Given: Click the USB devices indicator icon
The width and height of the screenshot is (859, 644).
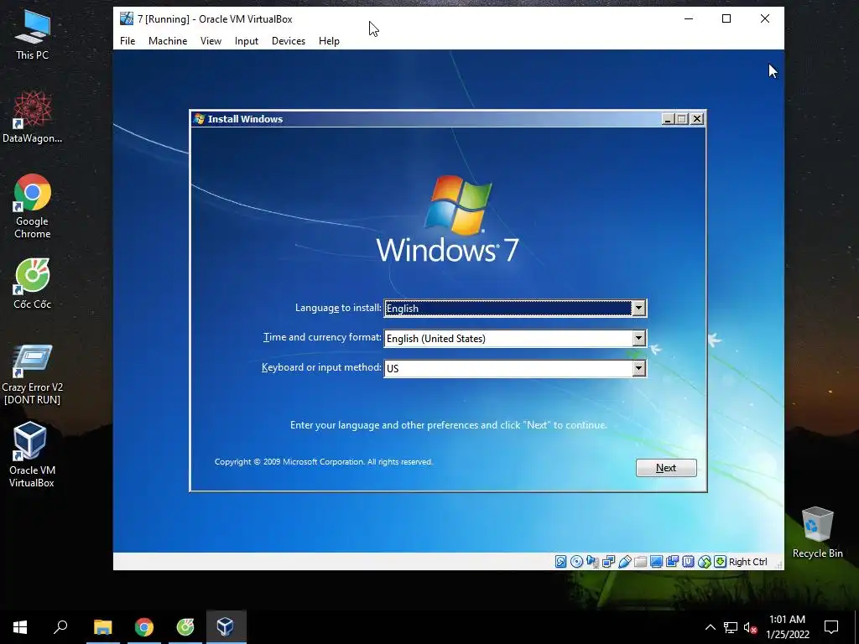Looking at the screenshot, I should click(624, 561).
